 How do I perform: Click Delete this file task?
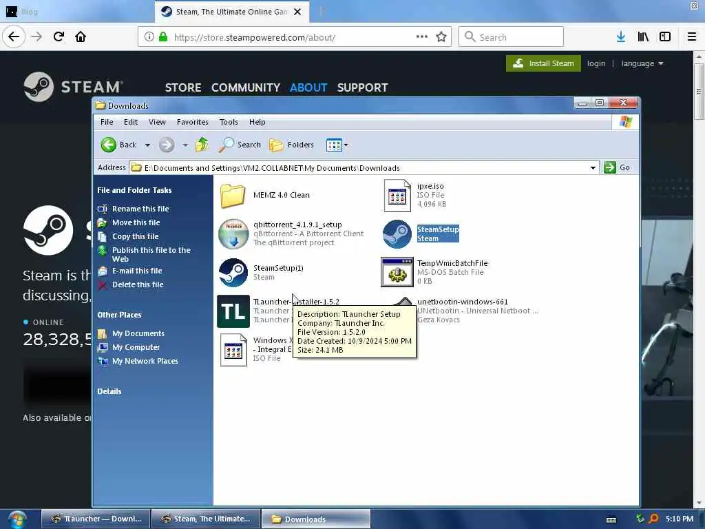point(138,284)
